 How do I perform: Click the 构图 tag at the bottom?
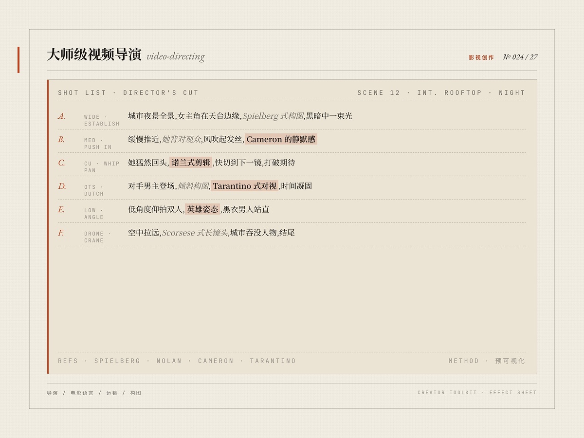[x=136, y=393]
